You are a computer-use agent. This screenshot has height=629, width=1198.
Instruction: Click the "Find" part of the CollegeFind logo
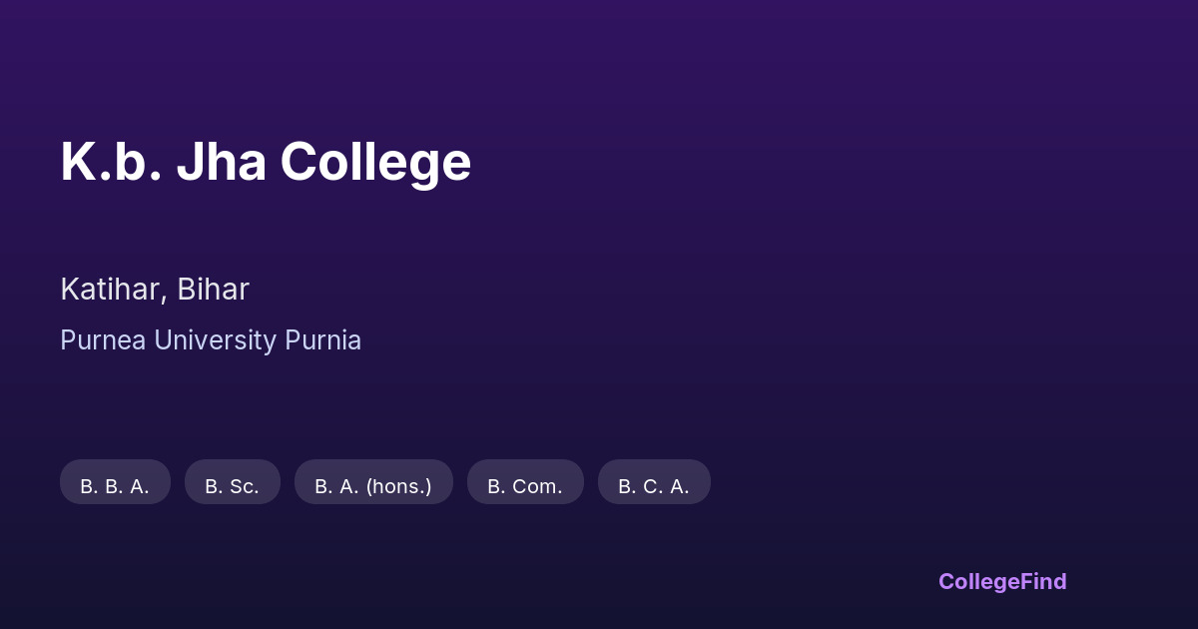[1044, 581]
